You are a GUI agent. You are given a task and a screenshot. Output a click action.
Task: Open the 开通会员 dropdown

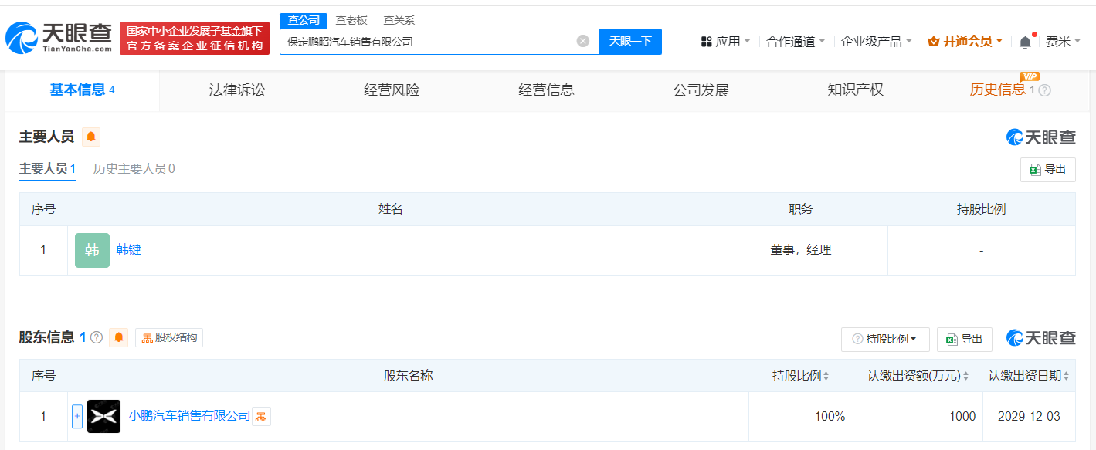tap(965, 42)
